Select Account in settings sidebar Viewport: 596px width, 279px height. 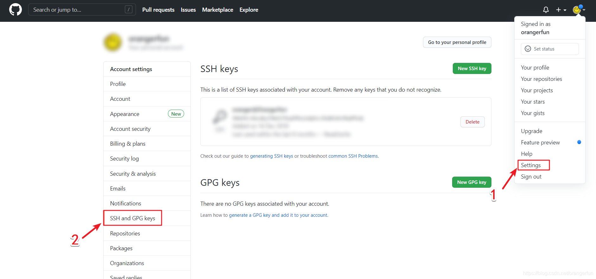[x=147, y=99]
